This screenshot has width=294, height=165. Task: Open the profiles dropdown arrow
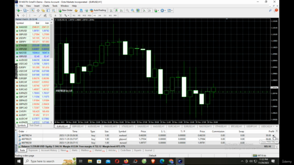pyautogui.click(x=28, y=11)
